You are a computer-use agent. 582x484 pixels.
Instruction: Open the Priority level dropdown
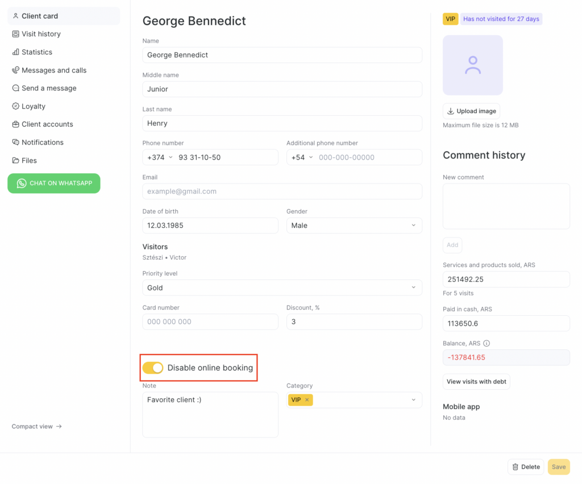tap(413, 288)
